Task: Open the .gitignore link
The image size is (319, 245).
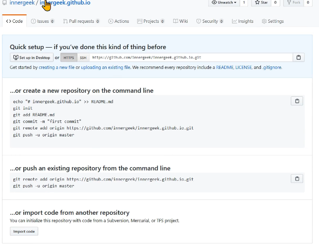Action: click(x=272, y=67)
